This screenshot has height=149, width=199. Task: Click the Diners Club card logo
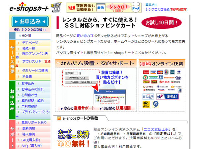tap(179, 72)
